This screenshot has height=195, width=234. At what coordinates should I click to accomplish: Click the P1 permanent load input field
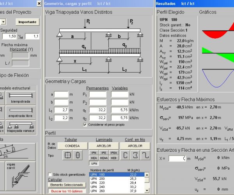97,94
